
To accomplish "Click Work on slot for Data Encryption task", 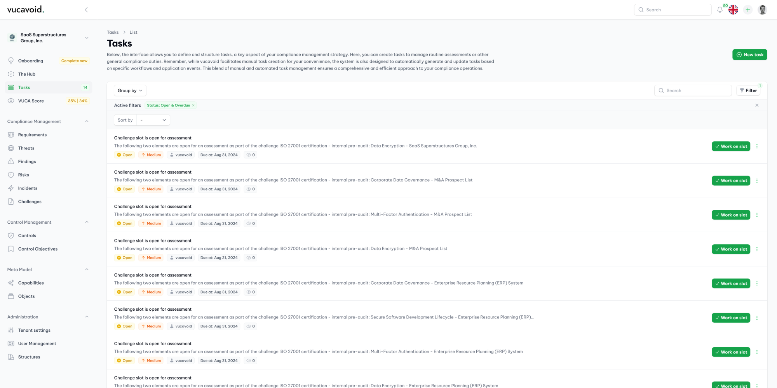I will [731, 146].
